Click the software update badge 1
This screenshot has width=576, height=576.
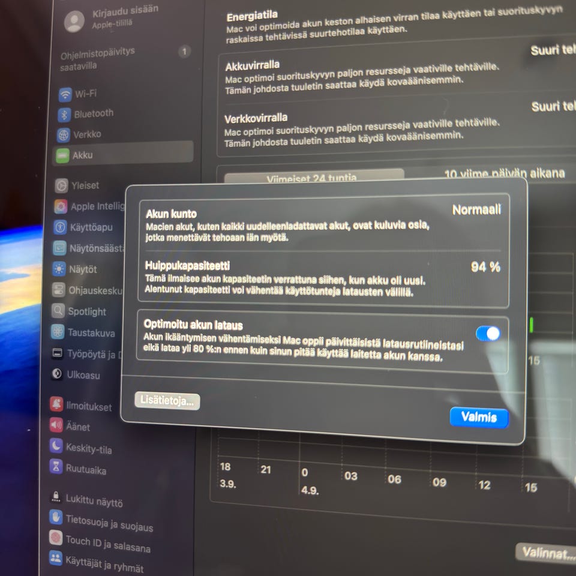(184, 52)
